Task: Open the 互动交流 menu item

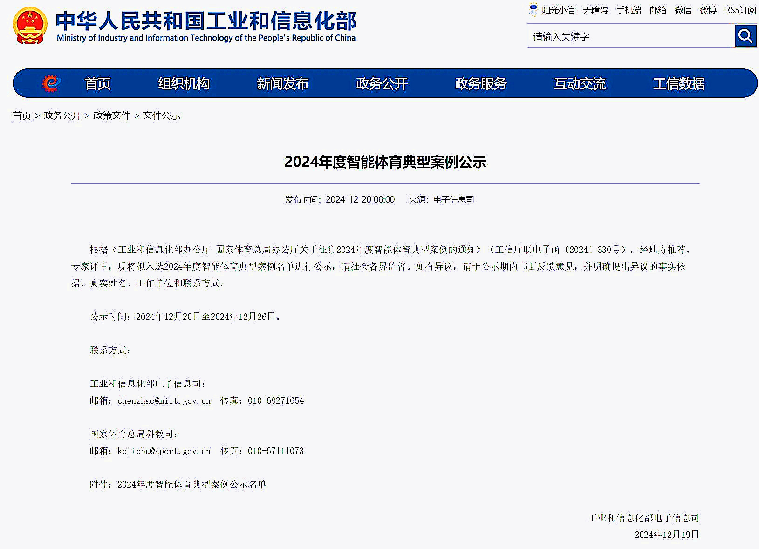Action: [580, 84]
